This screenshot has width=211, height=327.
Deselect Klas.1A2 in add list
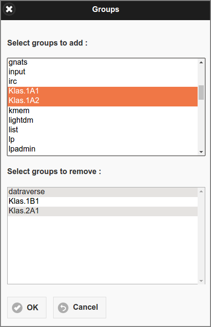pos(102,101)
